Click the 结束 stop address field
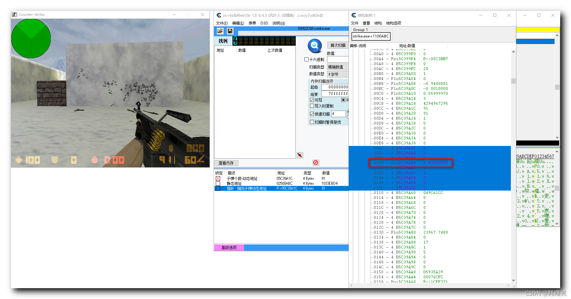The width and height of the screenshot is (571, 299). [x=335, y=94]
